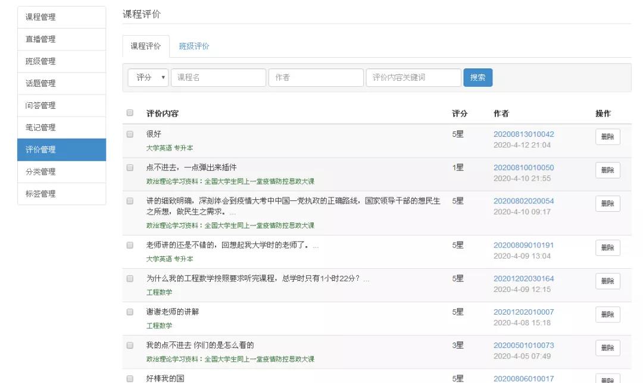
Task: Toggle the select-all checkbox in table header
Action: pyautogui.click(x=130, y=113)
